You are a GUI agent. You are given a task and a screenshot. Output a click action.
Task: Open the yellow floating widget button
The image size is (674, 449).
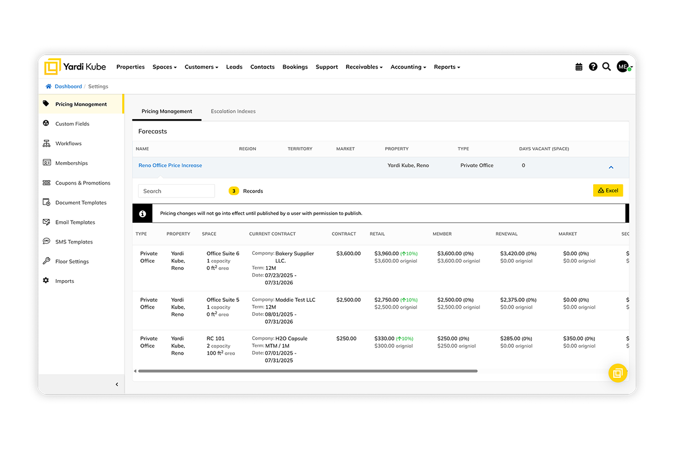617,373
